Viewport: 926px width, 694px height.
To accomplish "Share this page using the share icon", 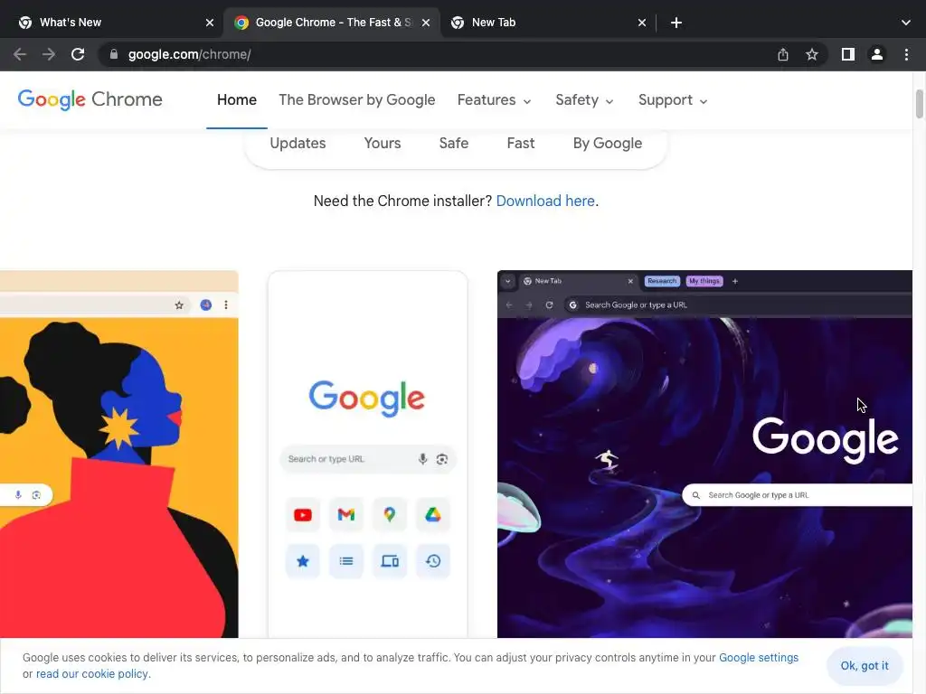I will tap(782, 54).
